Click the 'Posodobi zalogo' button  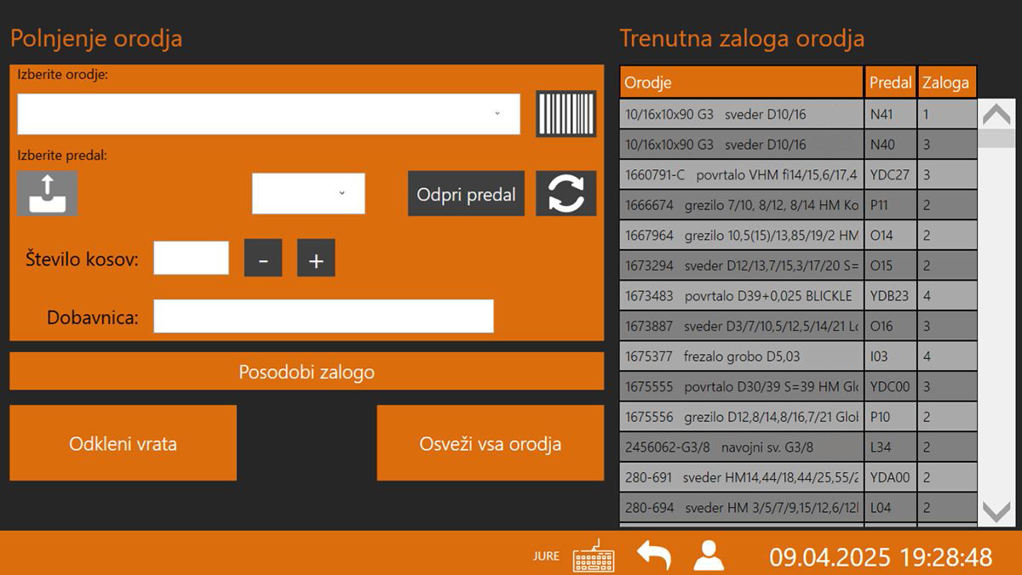(x=307, y=373)
